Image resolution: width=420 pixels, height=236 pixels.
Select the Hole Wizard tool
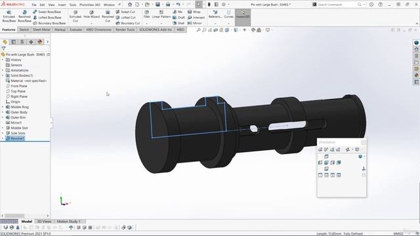coord(91,14)
